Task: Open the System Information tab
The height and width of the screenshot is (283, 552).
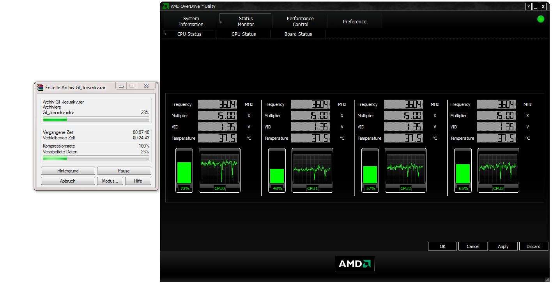Action: click(x=191, y=21)
